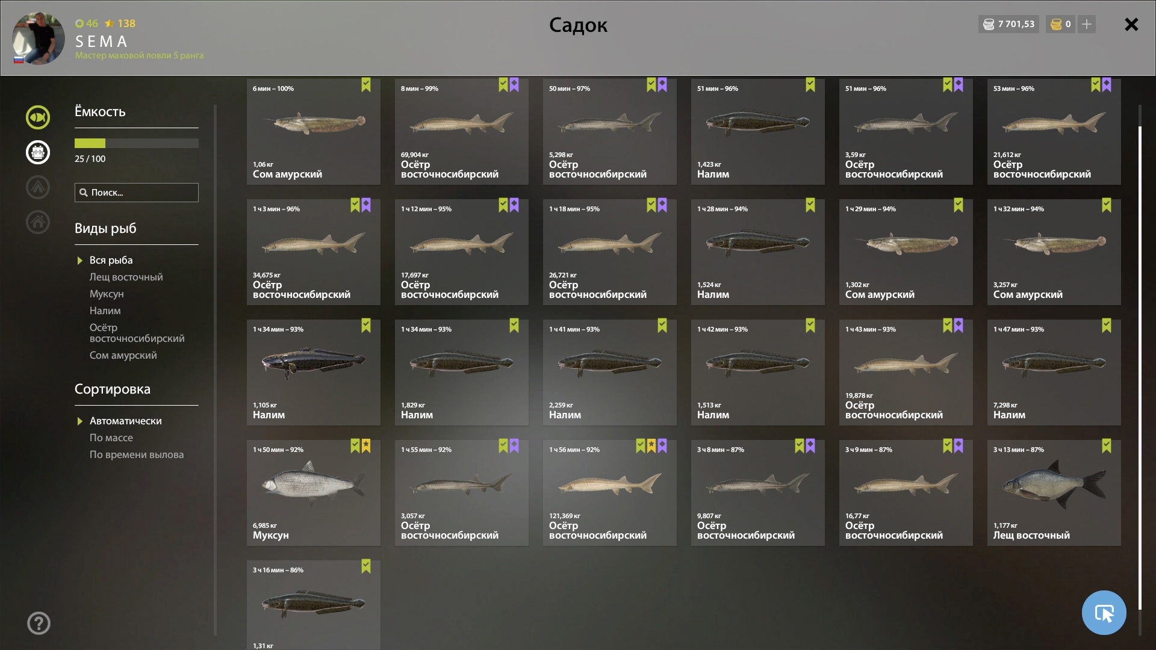This screenshot has width=1156, height=650.
Task: Toggle gold star on 121,369 кг sturgeon
Action: coord(651,446)
